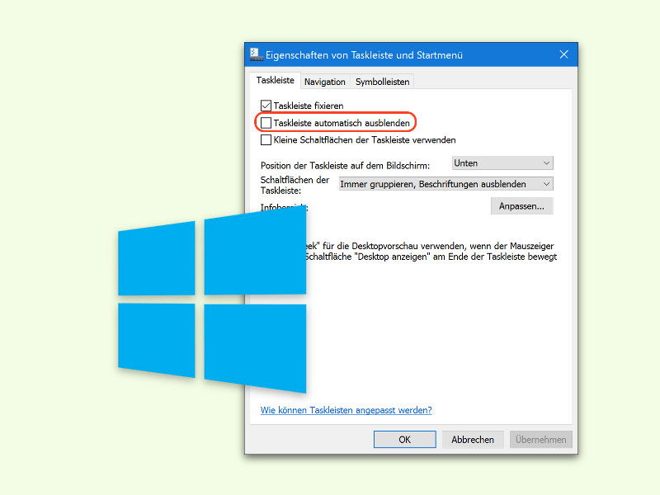
Task: Click the dialog title Eigenschaften von Taskleiste und Startmenü
Action: click(x=364, y=55)
